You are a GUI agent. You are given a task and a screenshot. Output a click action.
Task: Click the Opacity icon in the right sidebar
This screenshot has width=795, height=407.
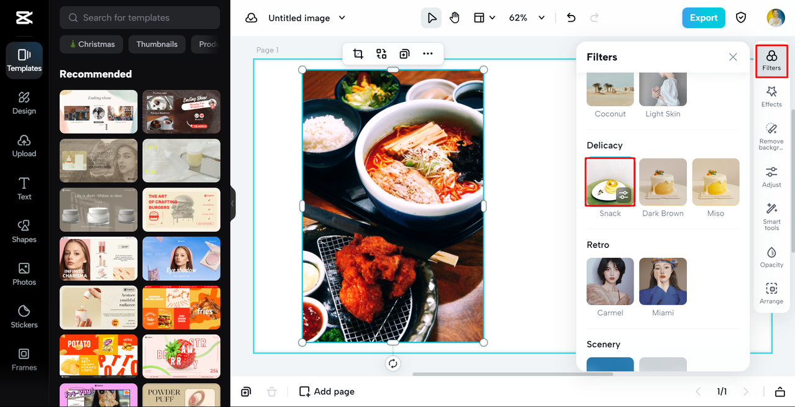coord(771,257)
